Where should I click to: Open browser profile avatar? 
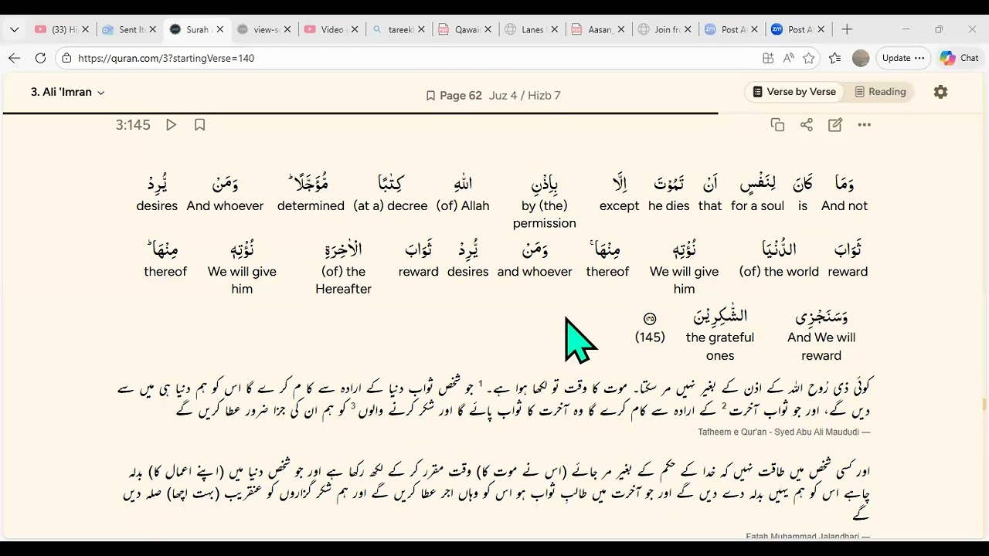pyautogui.click(x=861, y=58)
